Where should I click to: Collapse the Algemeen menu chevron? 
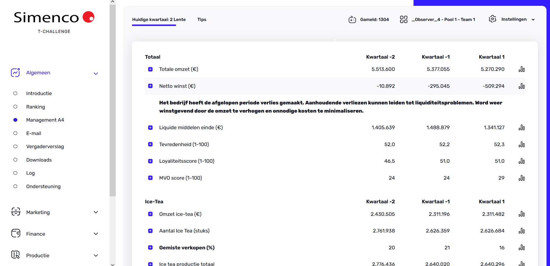pyautogui.click(x=96, y=73)
